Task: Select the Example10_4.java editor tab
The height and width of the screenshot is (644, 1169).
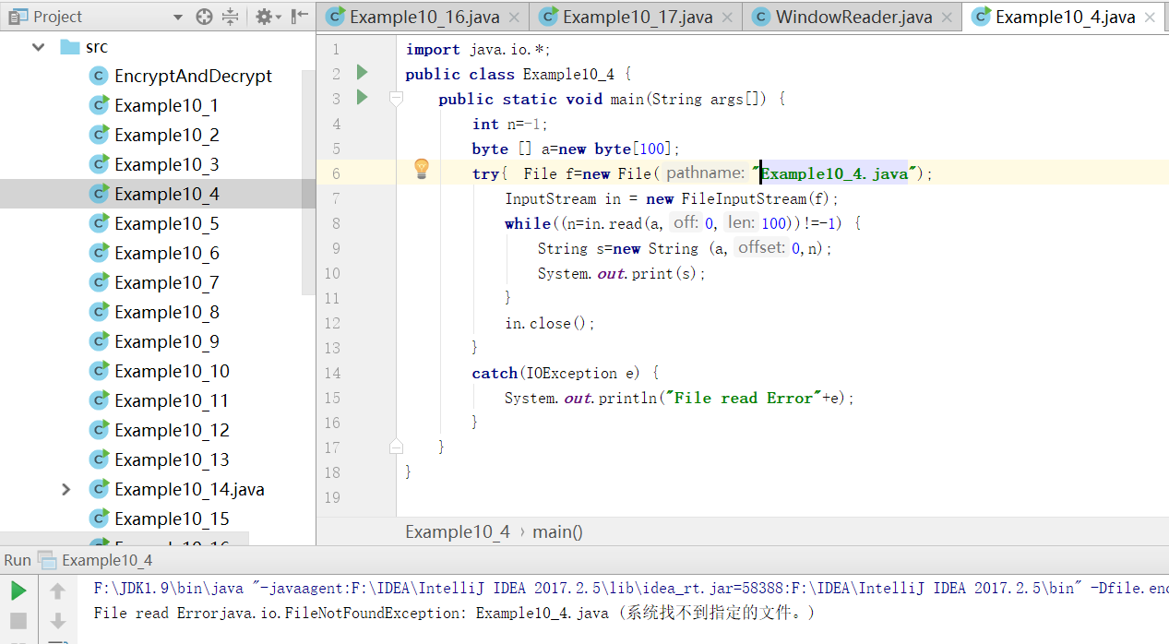Action: click(1066, 17)
